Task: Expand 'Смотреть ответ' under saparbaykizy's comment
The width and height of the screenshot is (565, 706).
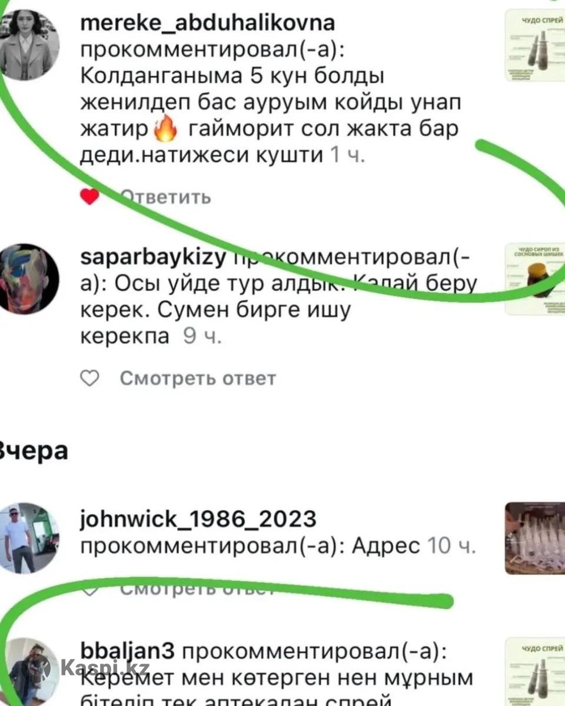Action: 198,378
